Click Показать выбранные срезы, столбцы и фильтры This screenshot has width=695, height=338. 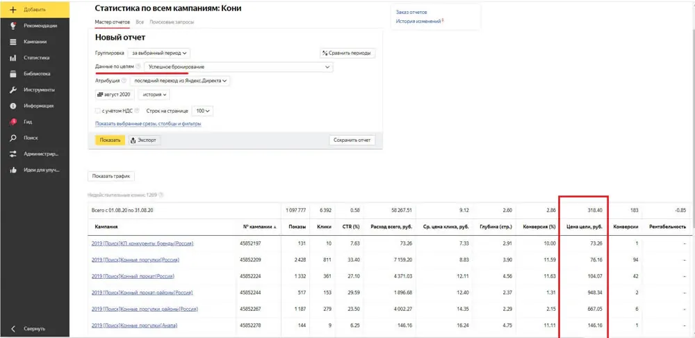148,124
